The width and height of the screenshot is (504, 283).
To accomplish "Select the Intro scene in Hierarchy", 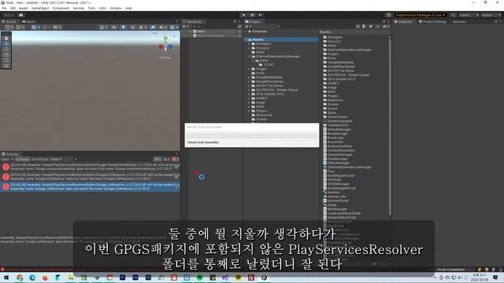I will click(x=202, y=31).
